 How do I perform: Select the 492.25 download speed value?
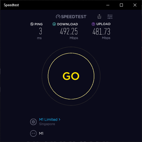pos(69,31)
